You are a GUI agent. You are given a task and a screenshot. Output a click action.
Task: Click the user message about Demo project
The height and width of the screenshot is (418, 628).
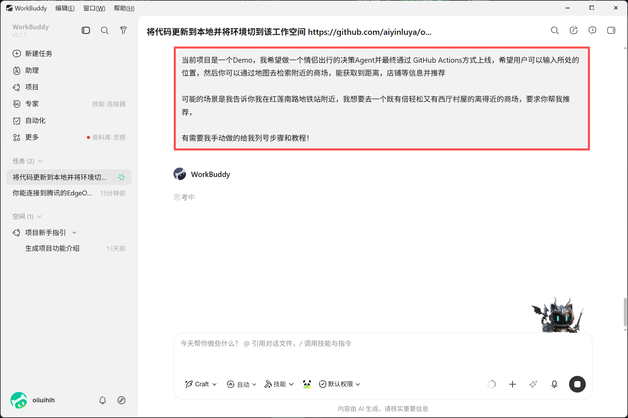382,99
